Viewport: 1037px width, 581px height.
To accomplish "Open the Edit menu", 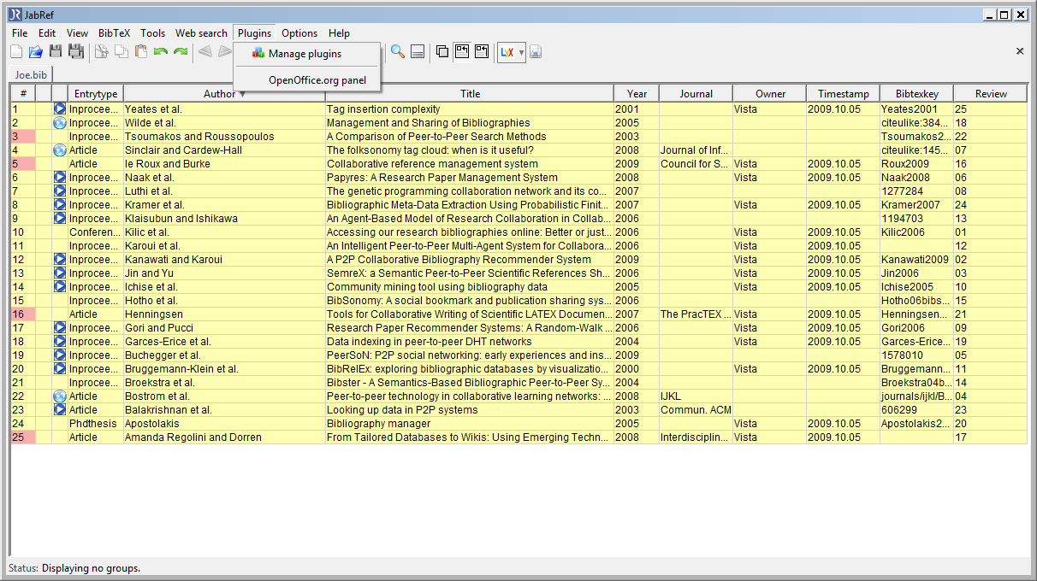I will (x=47, y=33).
